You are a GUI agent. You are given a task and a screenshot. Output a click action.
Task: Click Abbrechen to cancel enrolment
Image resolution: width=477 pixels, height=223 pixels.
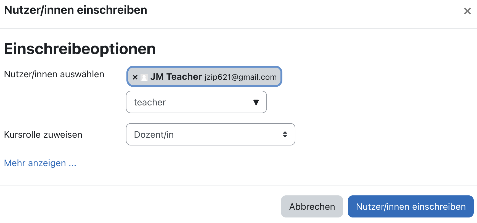312,206
